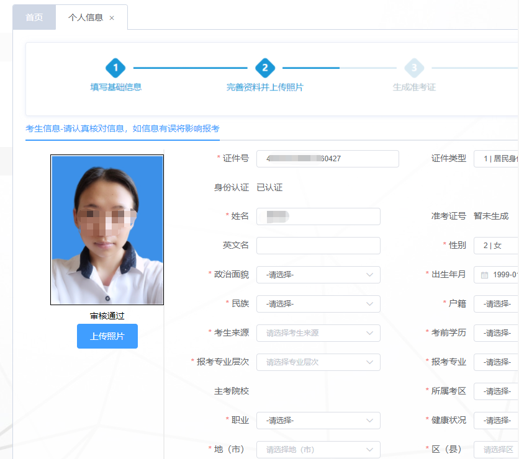
Task: Select the 个人信息 tab
Action: coord(84,17)
